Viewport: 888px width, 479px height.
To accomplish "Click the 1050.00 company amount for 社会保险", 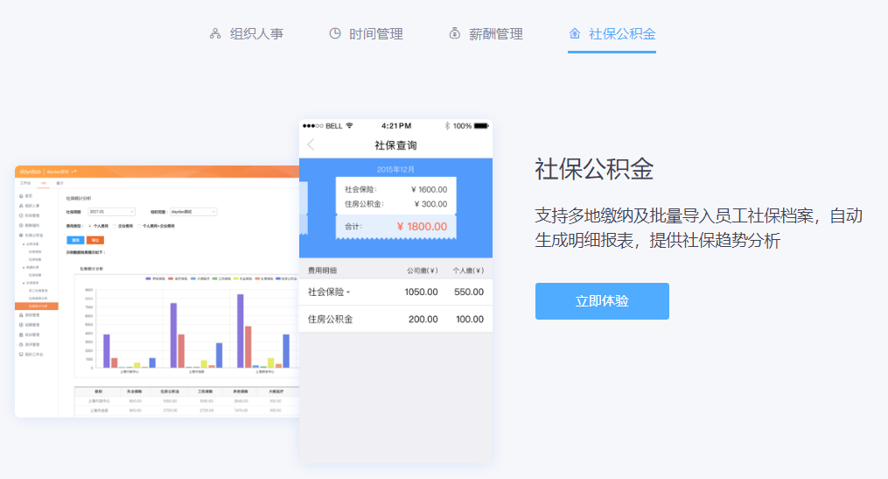I will point(421,292).
